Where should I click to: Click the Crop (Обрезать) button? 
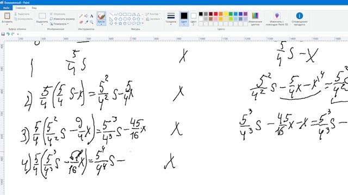[x=58, y=14]
